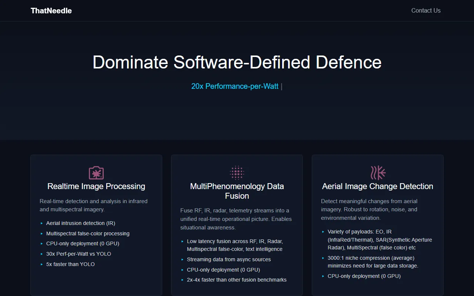Click the Multispectral false-color processing list item
474x296 pixels.
tap(88, 233)
